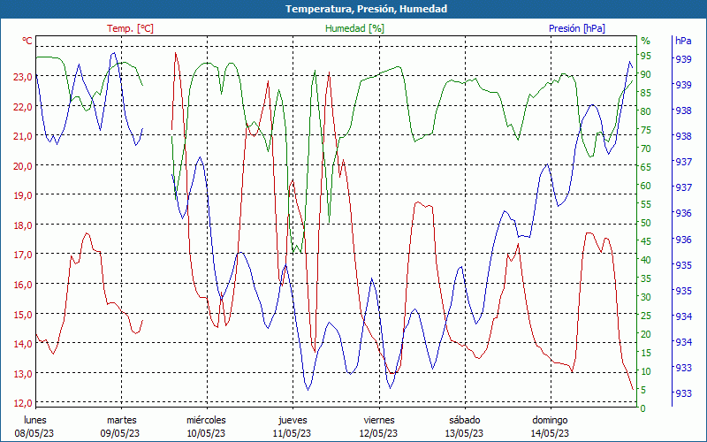
Task: Click the 12,0 temperature axis value
Action: coord(23,403)
